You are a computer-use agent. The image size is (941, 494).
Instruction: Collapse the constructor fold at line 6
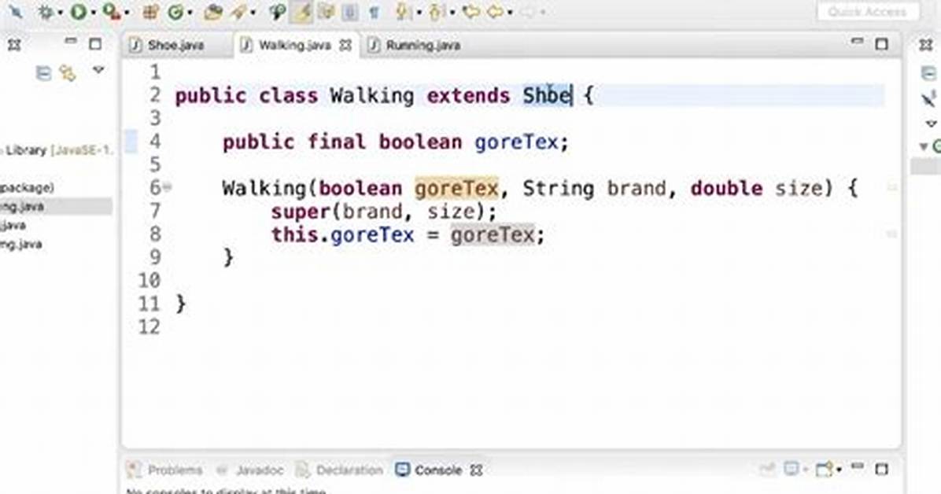[x=168, y=188]
